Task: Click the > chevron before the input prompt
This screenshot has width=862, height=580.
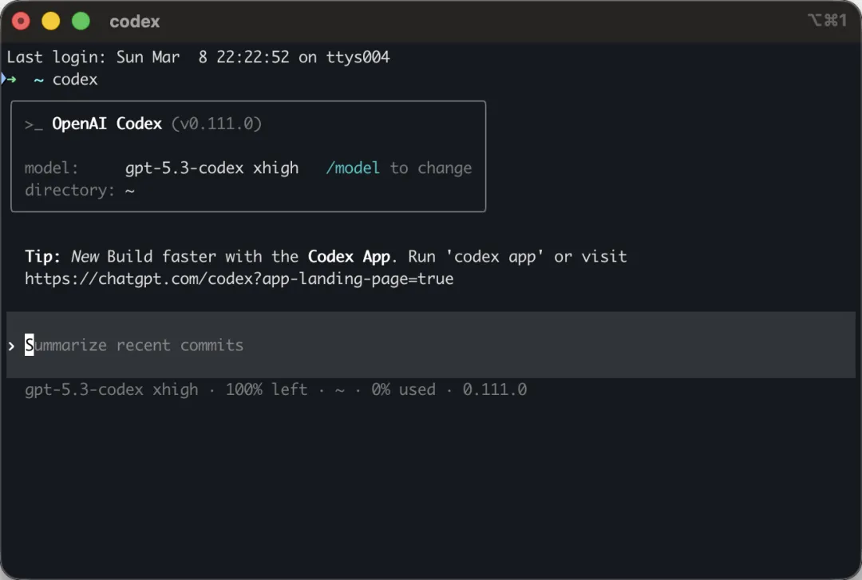Action: pos(11,345)
